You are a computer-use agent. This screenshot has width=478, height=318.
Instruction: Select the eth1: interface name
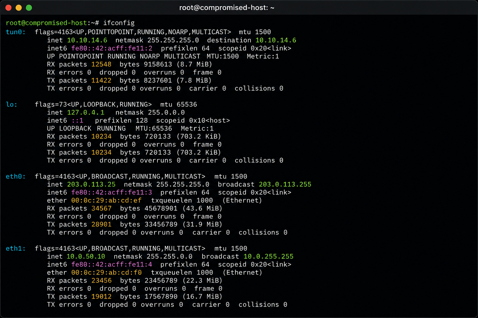click(x=16, y=248)
